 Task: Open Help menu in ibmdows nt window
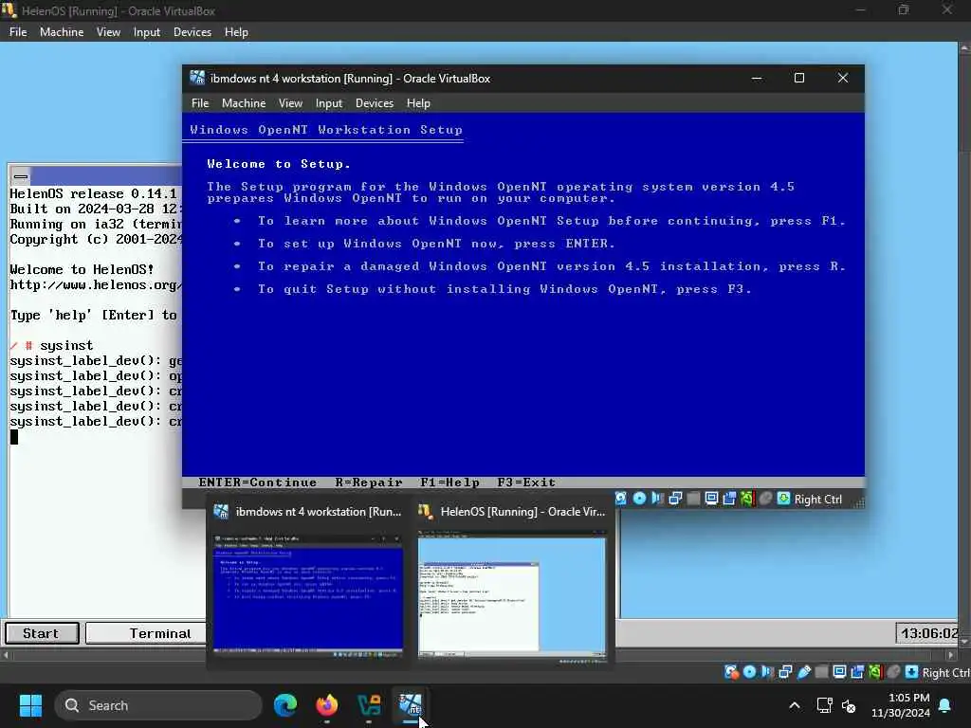click(x=418, y=103)
